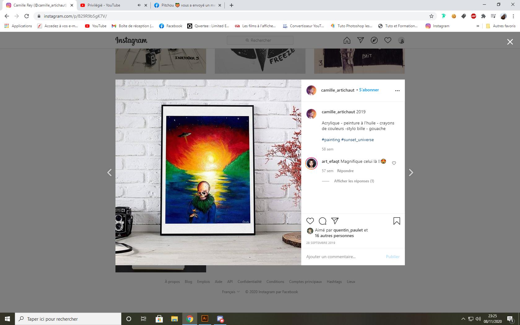Open direct messages icon in header
This screenshot has width=520, height=325.
click(x=361, y=40)
